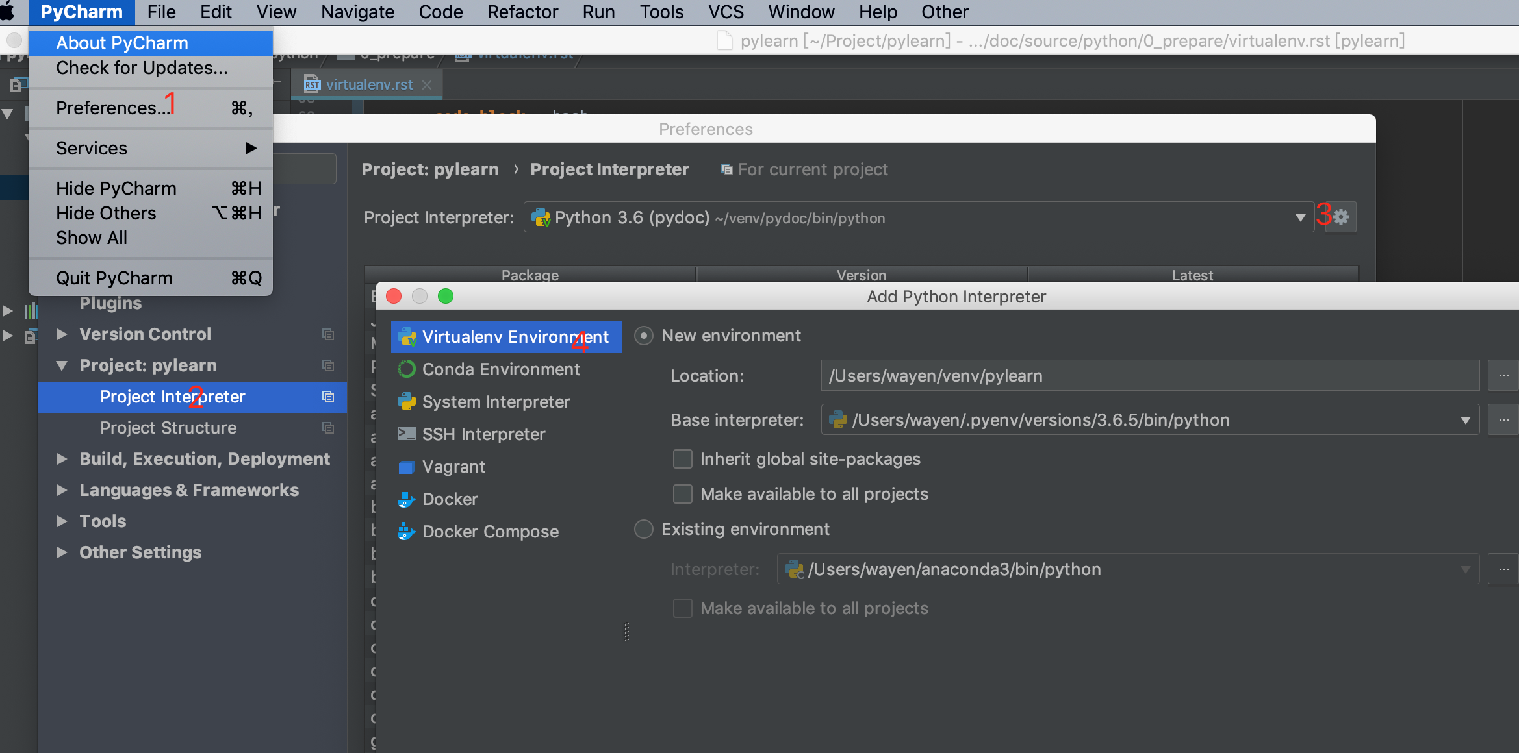Viewport: 1519px width, 753px height.
Task: Select the New environment radio button
Action: pyautogui.click(x=644, y=336)
